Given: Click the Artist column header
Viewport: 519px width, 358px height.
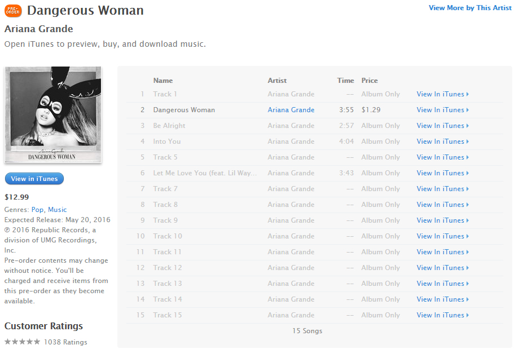Looking at the screenshot, I should 277,81.
